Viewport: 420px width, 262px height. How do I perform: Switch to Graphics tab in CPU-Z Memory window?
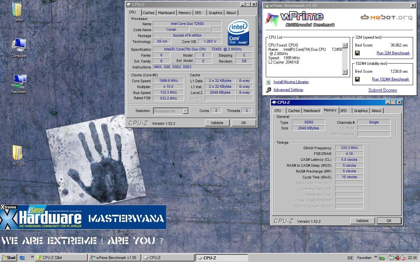click(361, 111)
